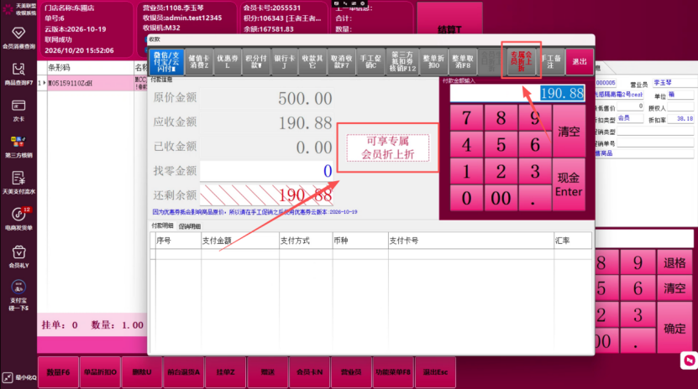The image size is (698, 389).
Task: Click 整单取消F8 button
Action: (463, 62)
